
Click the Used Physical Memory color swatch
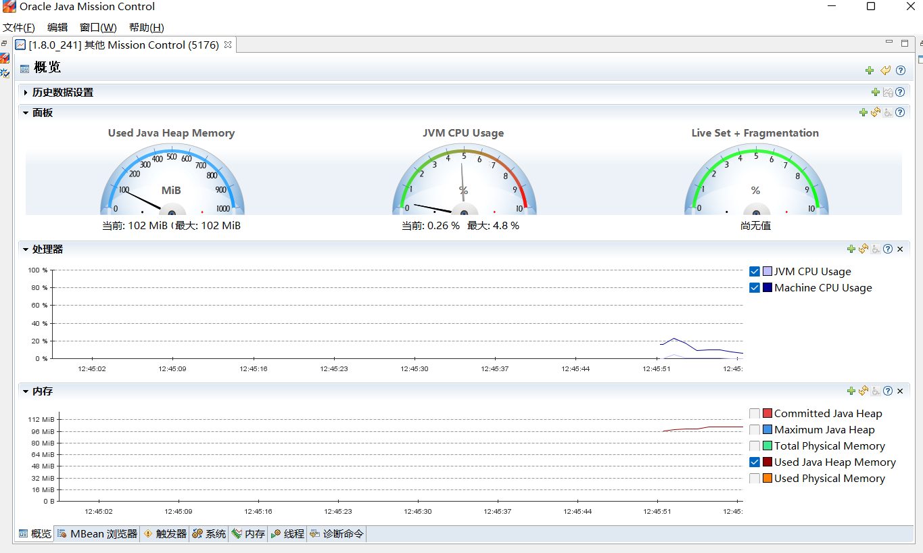click(x=767, y=479)
